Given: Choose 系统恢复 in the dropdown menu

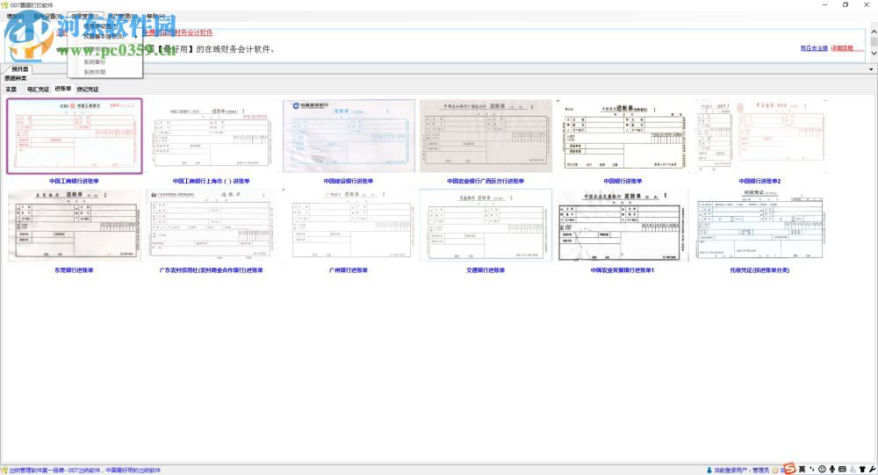Looking at the screenshot, I should 104,72.
